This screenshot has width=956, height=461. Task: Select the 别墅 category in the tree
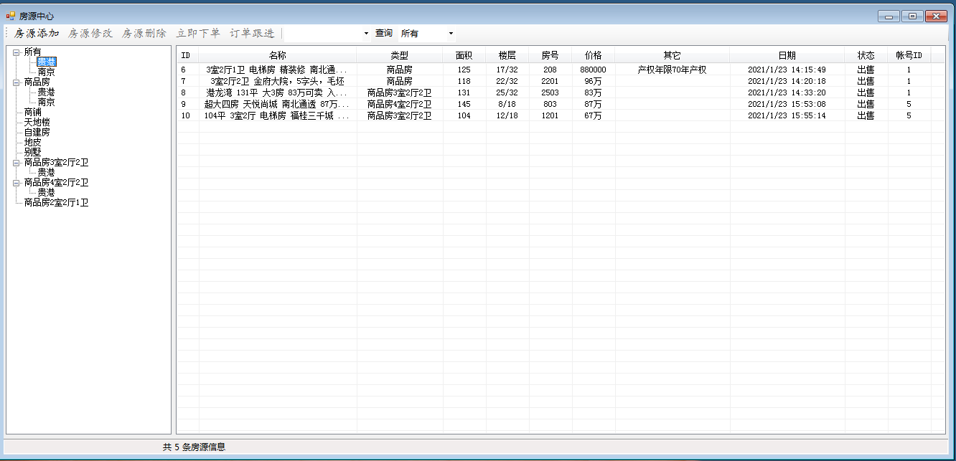32,152
